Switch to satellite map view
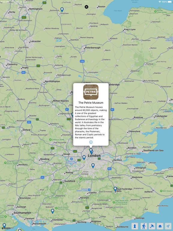173x231 pixels. [x=152, y=226]
